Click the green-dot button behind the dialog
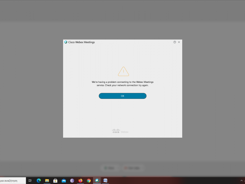245x184 pixels. (110, 168)
